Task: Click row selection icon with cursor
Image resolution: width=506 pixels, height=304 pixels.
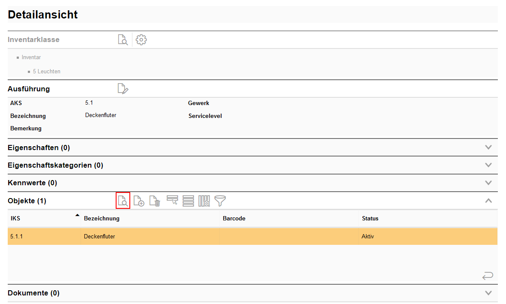Action: click(x=172, y=201)
